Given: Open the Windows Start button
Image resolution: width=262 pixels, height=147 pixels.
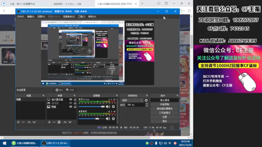Looking at the screenshot, I should pyautogui.click(x=5, y=143).
